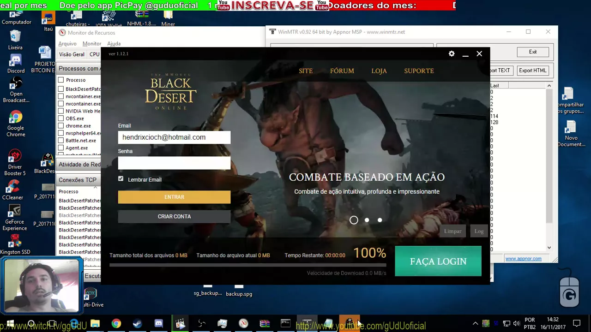The image size is (591, 332).
Task: Open the volume control in system tray
Action: pos(516,324)
